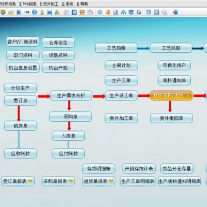Image resolution: width=207 pixels, height=207 pixels.
Task: Open the E Mrp报表 menu
Action: 28,4
